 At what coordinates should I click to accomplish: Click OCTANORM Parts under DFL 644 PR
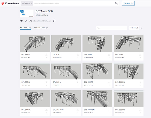click(x=120, y=85)
